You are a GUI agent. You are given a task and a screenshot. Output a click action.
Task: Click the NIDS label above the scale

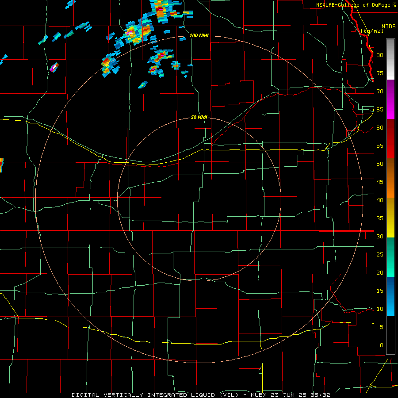388,27
